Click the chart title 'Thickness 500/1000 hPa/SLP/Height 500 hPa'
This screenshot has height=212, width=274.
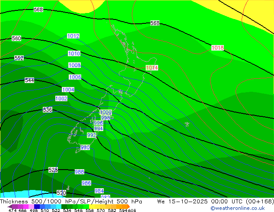[71, 202]
